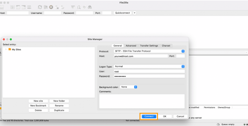248x126 pixels.
Task: Click the Connect button
Action: 149,116
